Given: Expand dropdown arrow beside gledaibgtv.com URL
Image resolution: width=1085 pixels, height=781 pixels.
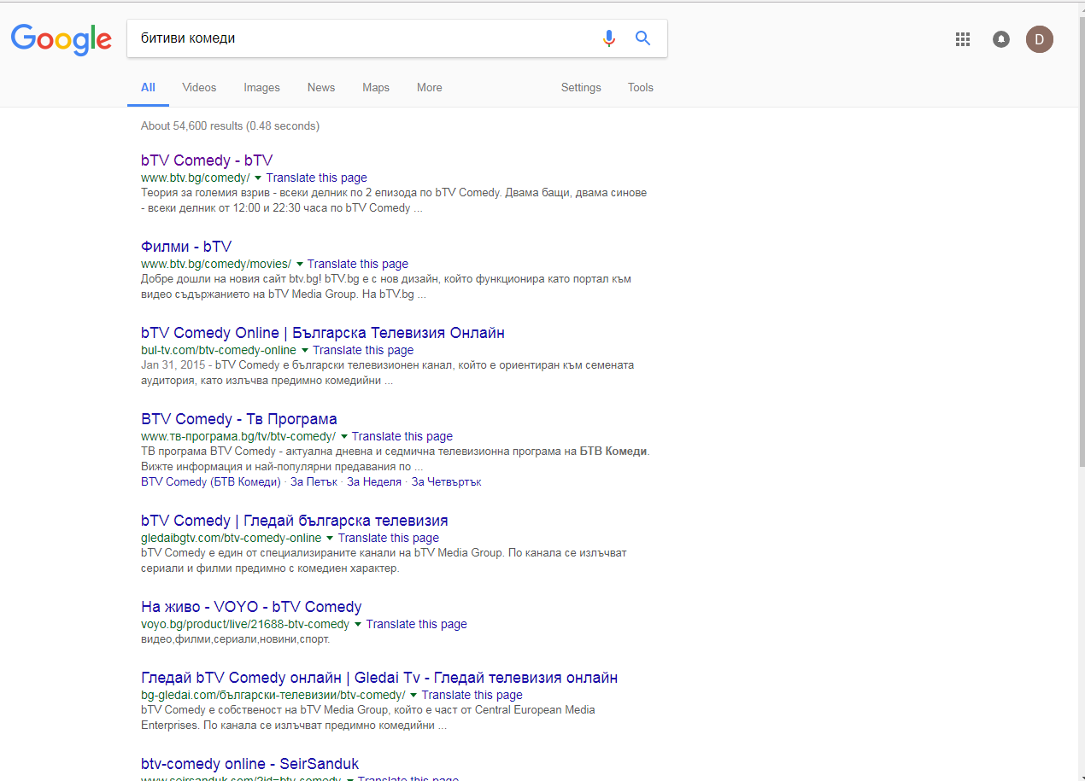Looking at the screenshot, I should click(x=330, y=539).
